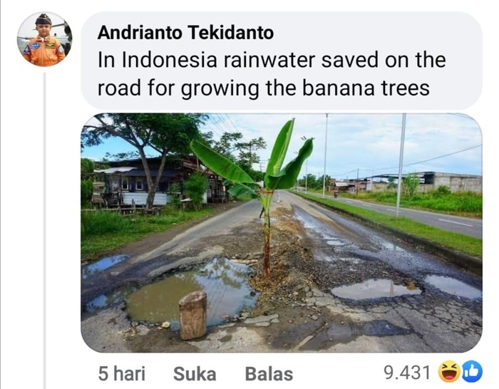Viewport: 499px width, 389px height.
Task: Click the blue thumbs-up Like reaction icon
Action: click(472, 371)
